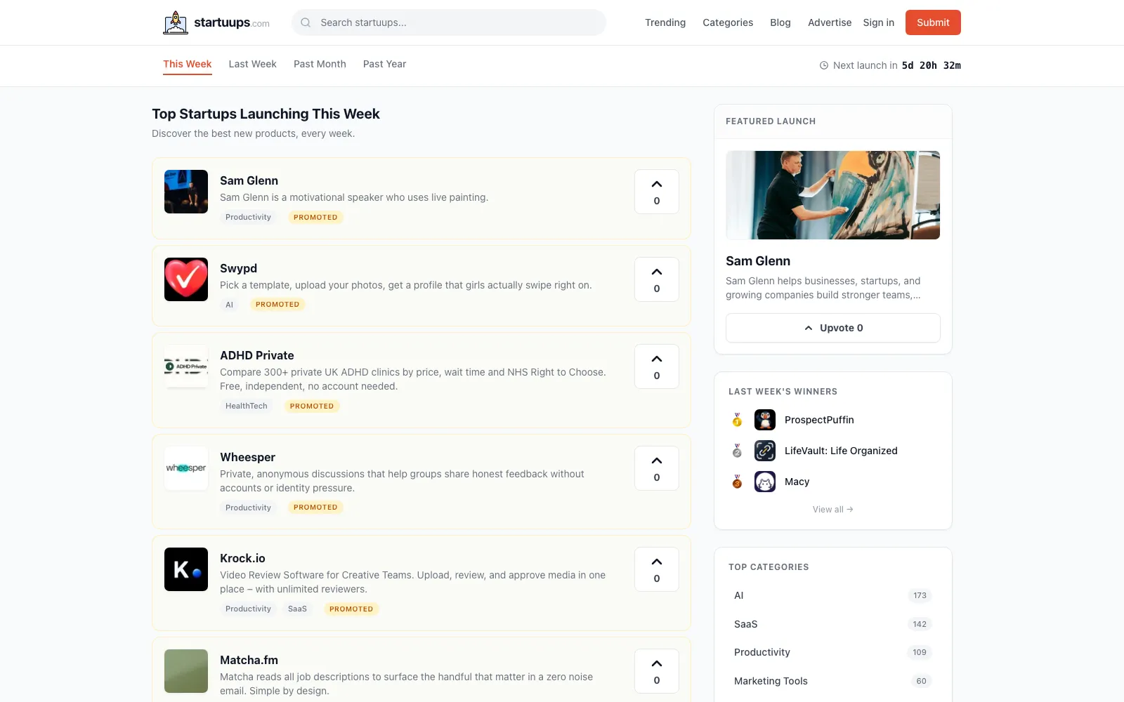The image size is (1124, 702).
Task: Click the ProspectPuffin penguin logo
Action: 765,420
